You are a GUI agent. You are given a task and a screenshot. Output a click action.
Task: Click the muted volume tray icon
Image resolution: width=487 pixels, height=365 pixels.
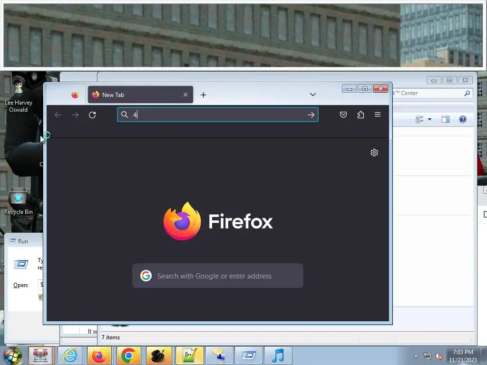(x=439, y=356)
